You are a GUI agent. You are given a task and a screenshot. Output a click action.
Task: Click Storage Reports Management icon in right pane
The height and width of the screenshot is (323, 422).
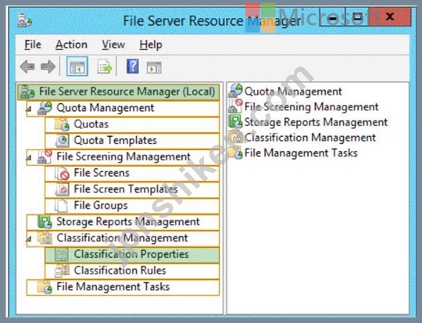pos(235,121)
